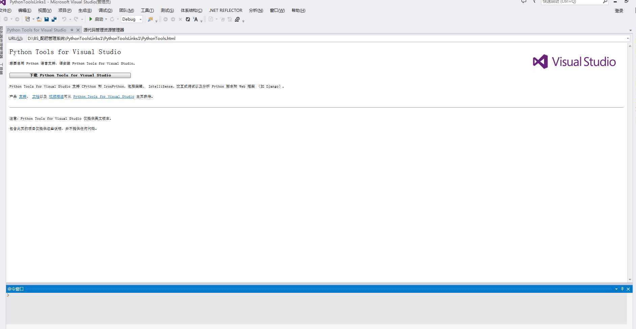Screen dimensions: 636x329
Task: Open the 文件(F) menu
Action: pos(5,10)
